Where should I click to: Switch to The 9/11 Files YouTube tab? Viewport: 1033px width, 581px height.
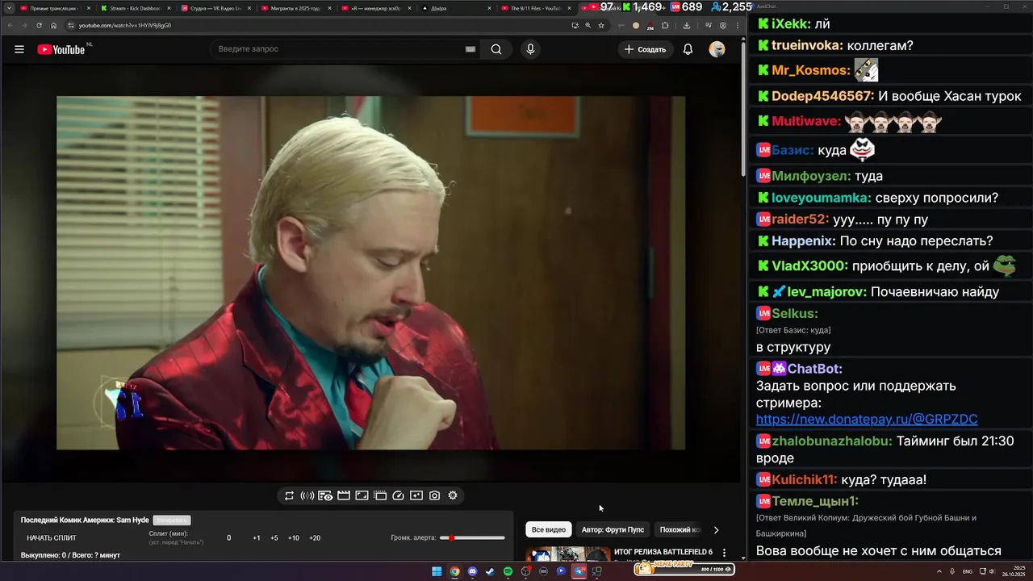click(536, 8)
